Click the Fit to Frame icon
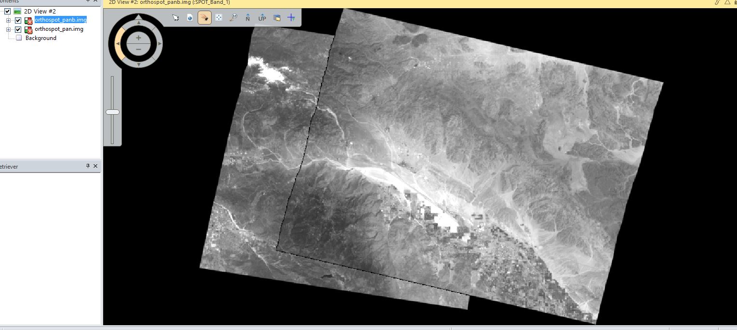737x330 pixels. (218, 17)
